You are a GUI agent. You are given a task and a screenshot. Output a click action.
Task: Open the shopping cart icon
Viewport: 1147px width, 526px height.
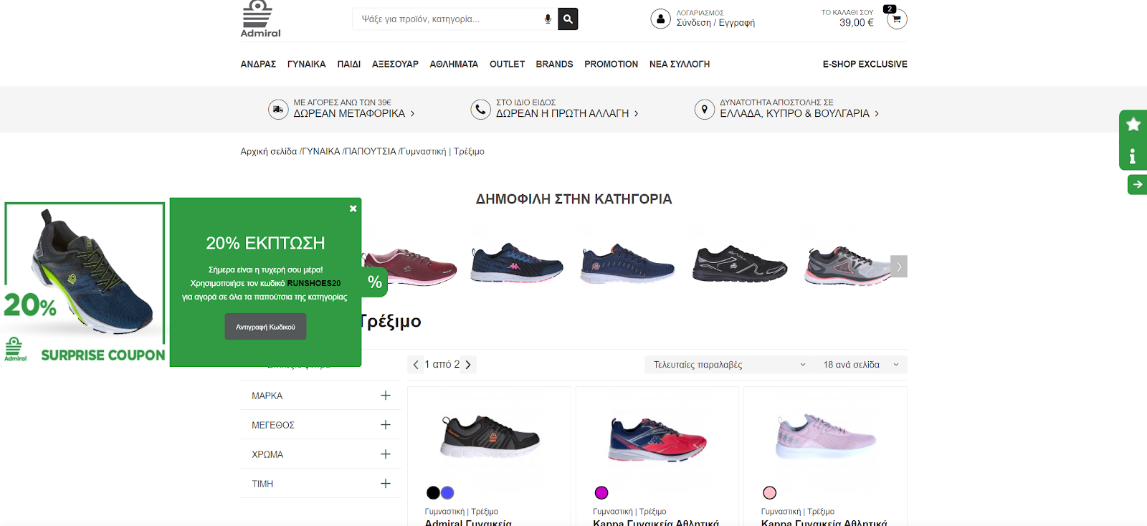[x=897, y=19]
